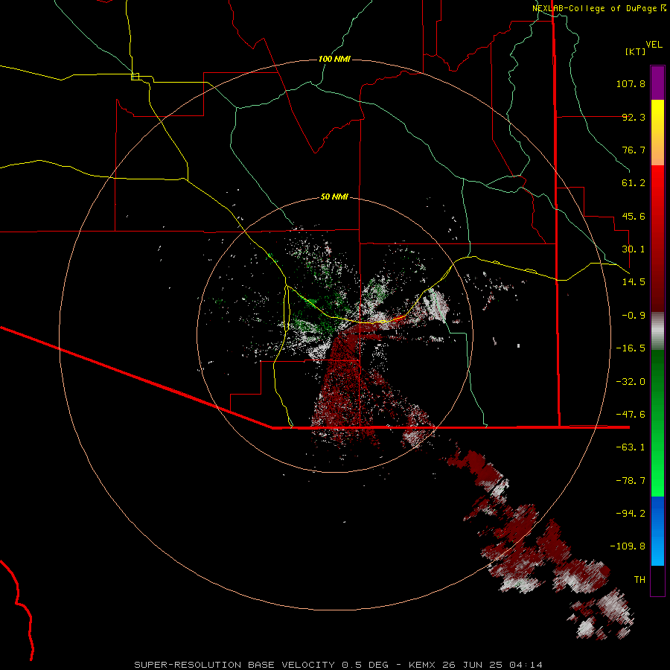Click the TH threshold legend label

coord(639,580)
